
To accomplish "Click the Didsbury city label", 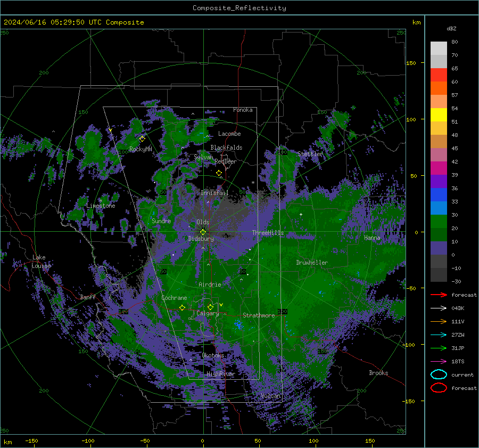I will click(x=201, y=239).
